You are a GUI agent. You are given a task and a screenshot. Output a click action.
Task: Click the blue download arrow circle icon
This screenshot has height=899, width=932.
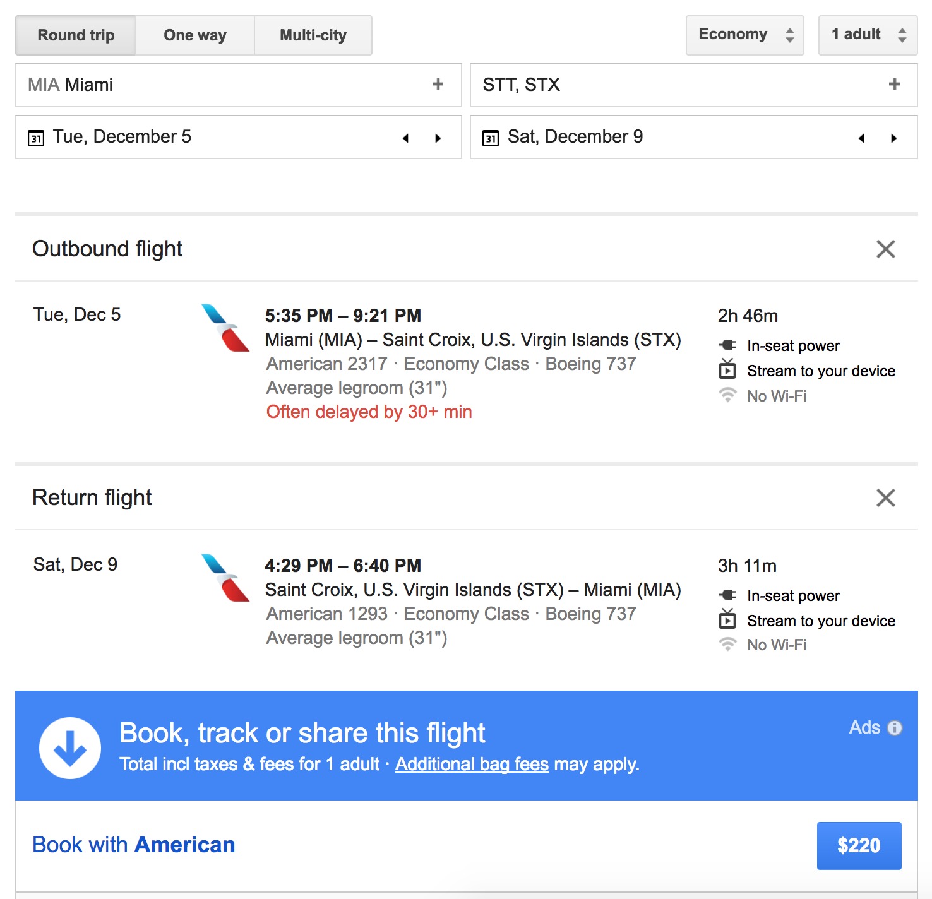(x=70, y=748)
